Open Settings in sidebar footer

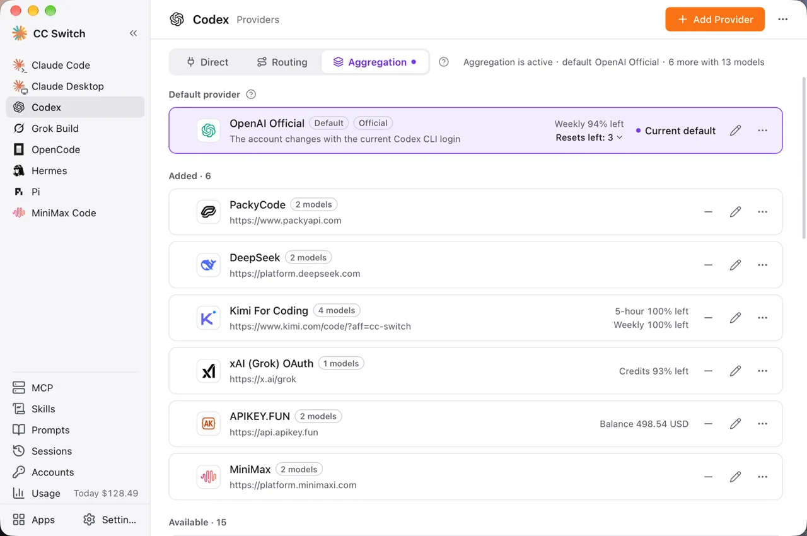coord(110,520)
